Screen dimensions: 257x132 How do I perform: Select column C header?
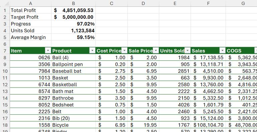[x=111, y=3]
